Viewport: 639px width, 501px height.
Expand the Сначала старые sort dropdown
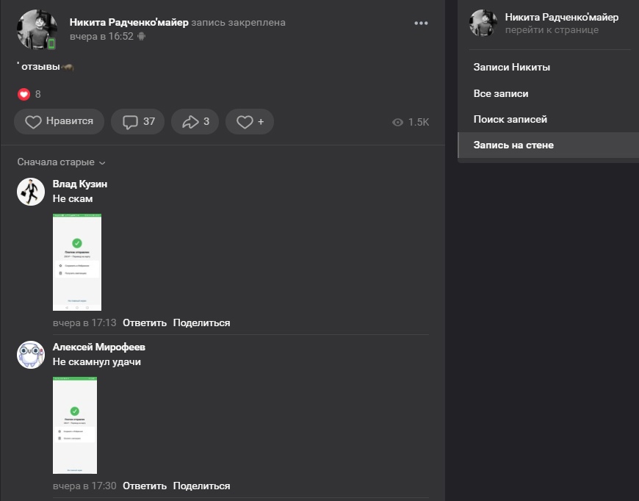pos(62,162)
